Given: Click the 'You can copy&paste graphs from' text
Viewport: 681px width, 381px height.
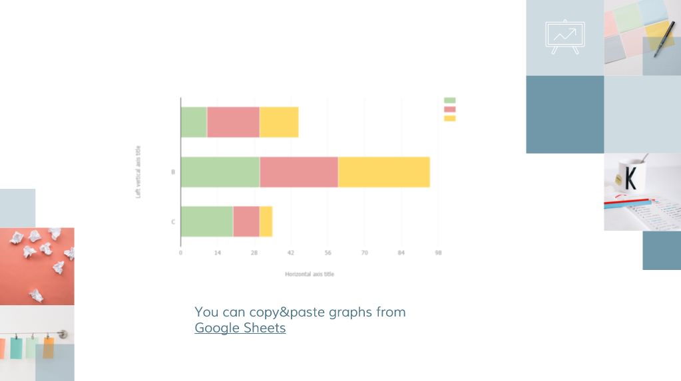Looking at the screenshot, I should pyautogui.click(x=300, y=312).
